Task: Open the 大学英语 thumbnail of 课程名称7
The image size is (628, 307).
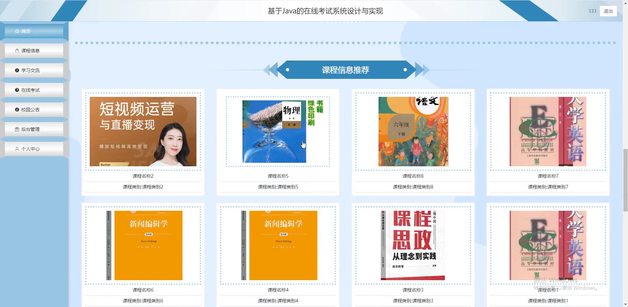Action: click(548, 132)
